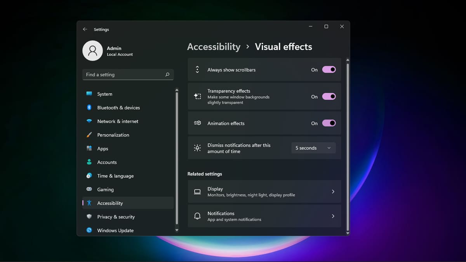Click the Bluetooth & devices icon
The width and height of the screenshot is (466, 262).
coord(89,108)
